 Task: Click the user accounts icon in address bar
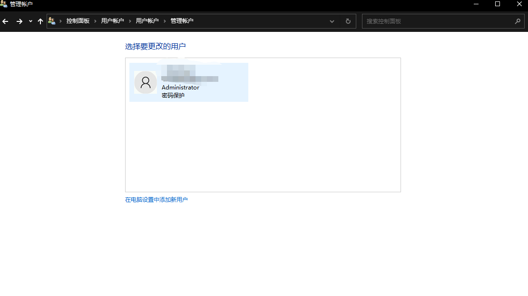click(51, 21)
